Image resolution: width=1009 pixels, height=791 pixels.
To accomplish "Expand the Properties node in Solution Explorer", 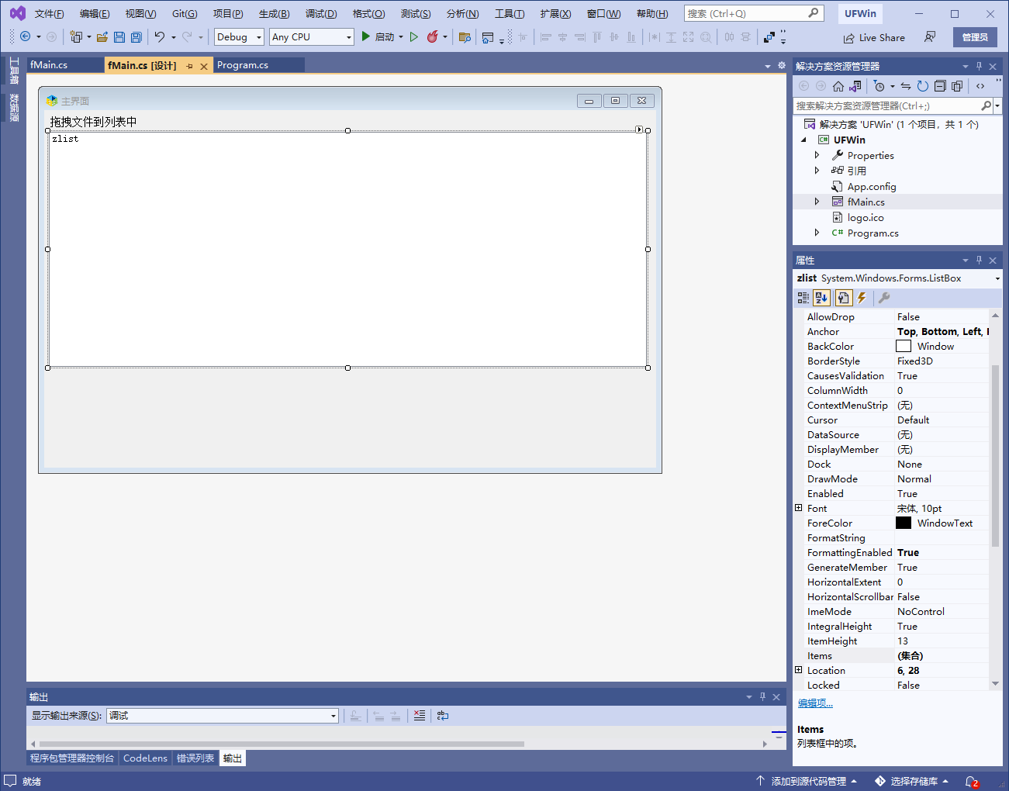I will [x=817, y=155].
